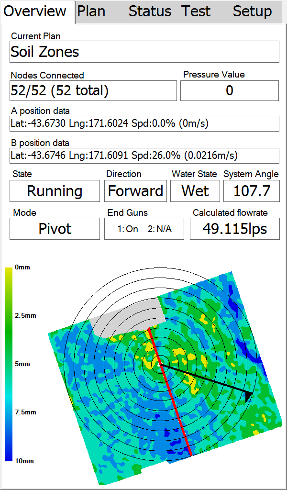Click the 'End Guns' label

pos(127,213)
